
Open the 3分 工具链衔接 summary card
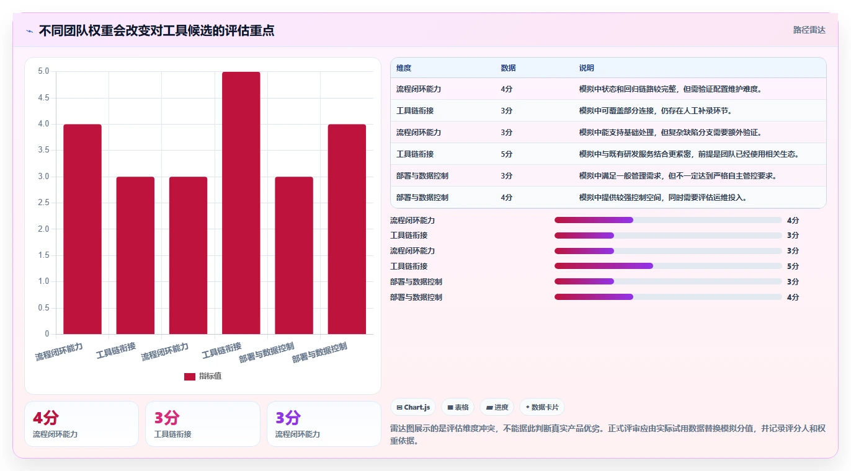tap(202, 424)
